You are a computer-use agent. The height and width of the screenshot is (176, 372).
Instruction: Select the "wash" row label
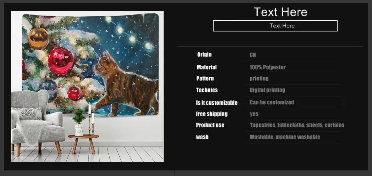click(202, 137)
